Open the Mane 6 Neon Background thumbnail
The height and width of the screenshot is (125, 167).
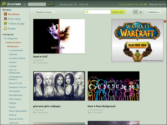coord(114,86)
